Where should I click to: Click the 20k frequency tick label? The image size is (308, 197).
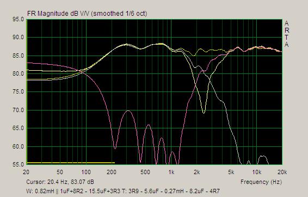pyautogui.click(x=282, y=173)
